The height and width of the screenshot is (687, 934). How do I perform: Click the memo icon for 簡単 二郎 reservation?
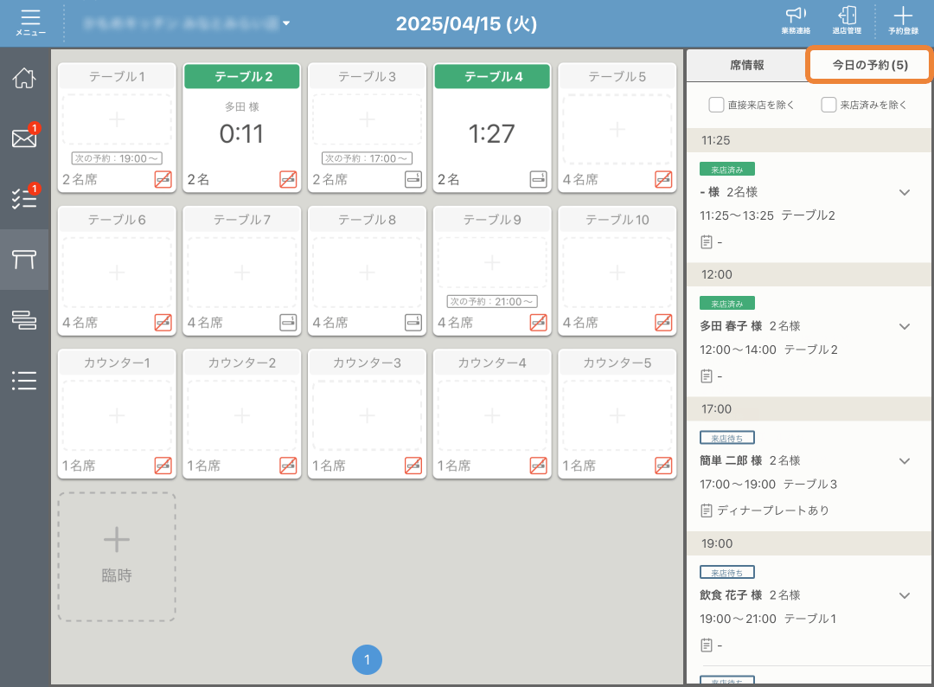click(707, 510)
